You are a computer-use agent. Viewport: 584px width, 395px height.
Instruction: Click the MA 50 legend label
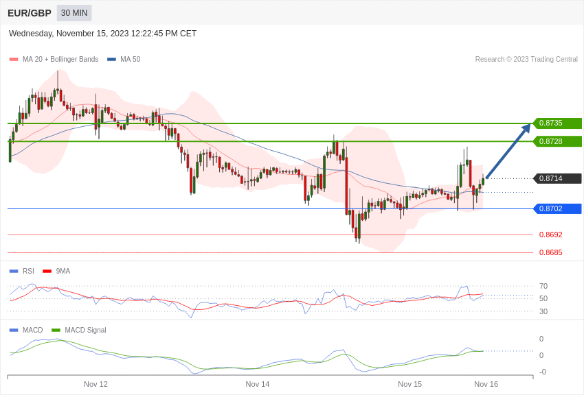pos(131,59)
